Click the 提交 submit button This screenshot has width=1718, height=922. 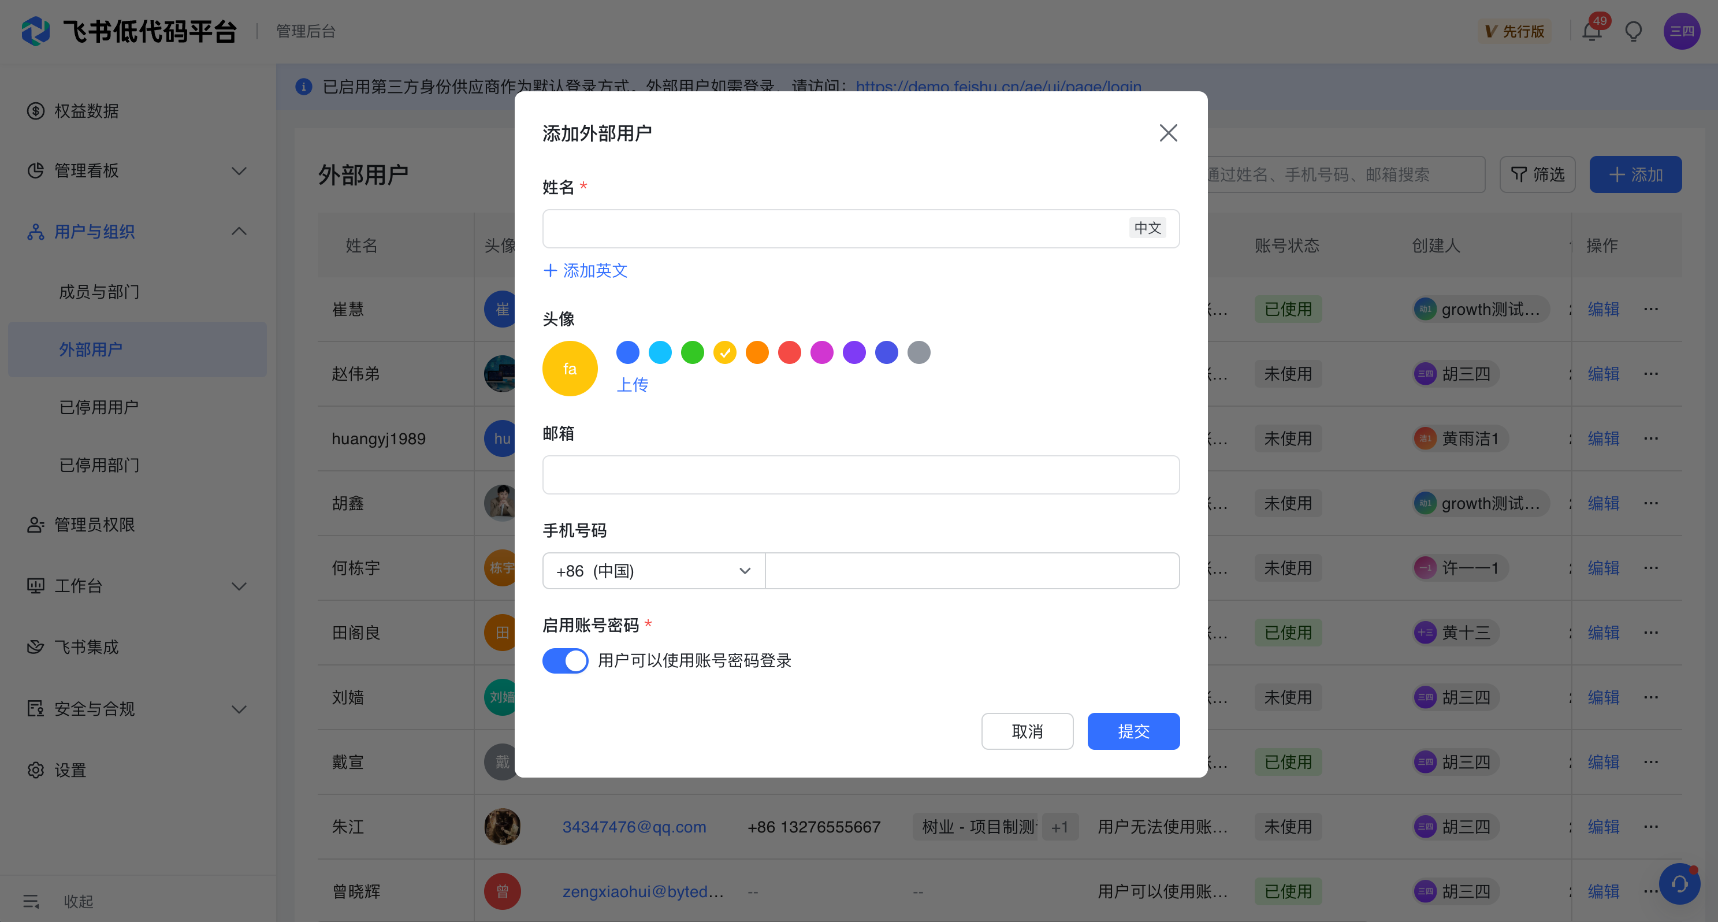click(x=1133, y=731)
